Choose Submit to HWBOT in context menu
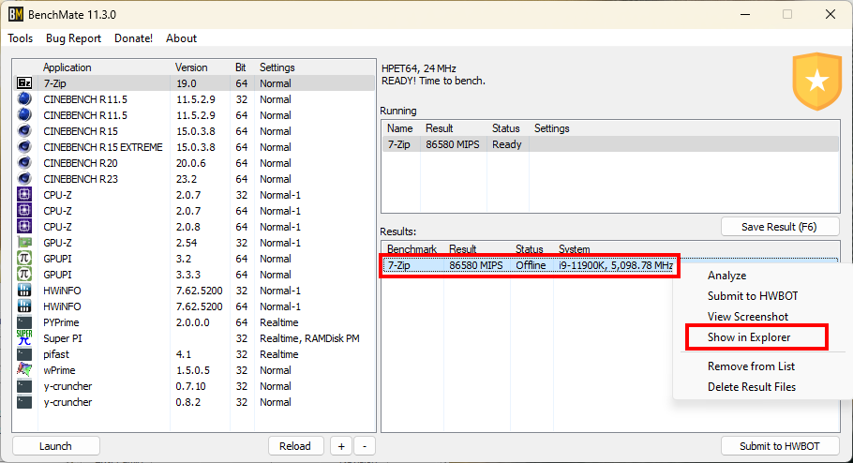Viewport: 853px width, 463px height. pyautogui.click(x=753, y=296)
